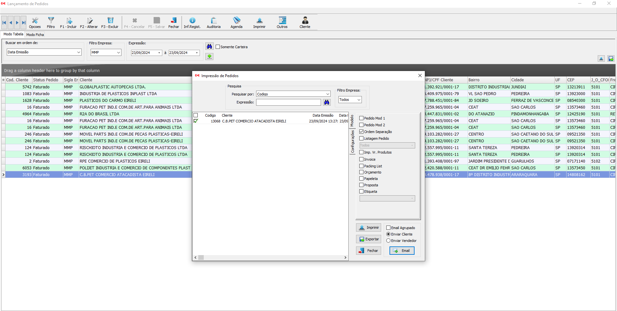Screen dimensions: 617x311
Task: Enable the Pedido Mod 1 checkbox
Action: [x=362, y=118]
